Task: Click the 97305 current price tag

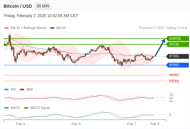Action: pyautogui.click(x=177, y=56)
